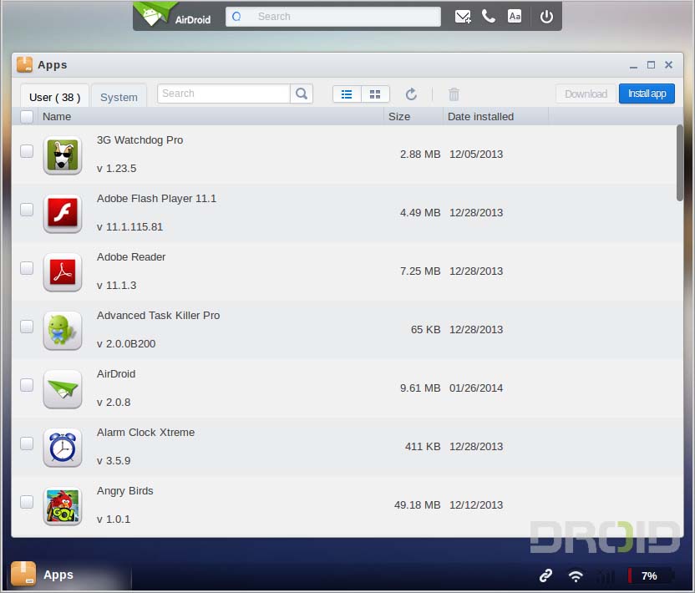The width and height of the screenshot is (695, 593).
Task: Check the 3G Watchdog Pro checkbox
Action: tap(27, 151)
